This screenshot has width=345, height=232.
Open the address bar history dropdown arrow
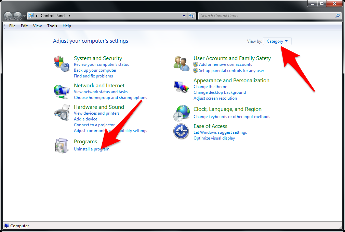[x=184, y=16]
